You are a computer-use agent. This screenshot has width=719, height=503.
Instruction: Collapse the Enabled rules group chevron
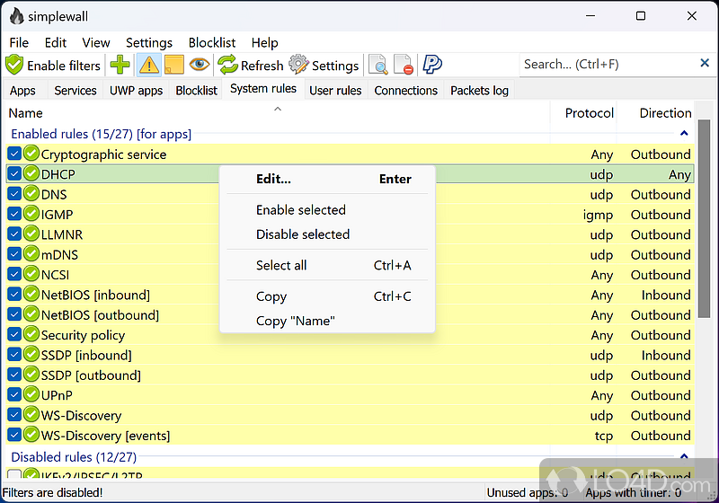coord(684,133)
